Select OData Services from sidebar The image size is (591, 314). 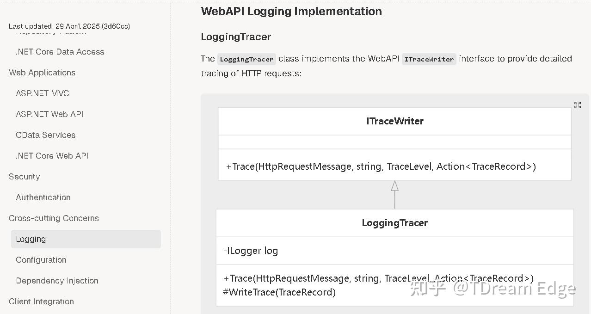click(x=45, y=135)
